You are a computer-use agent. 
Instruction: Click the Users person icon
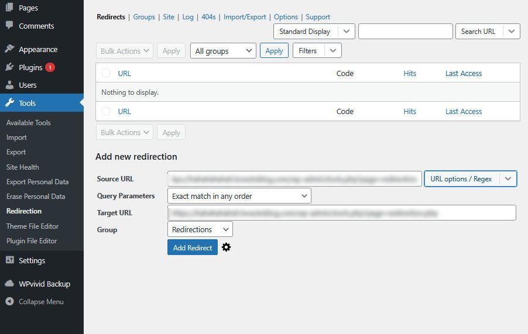click(9, 85)
